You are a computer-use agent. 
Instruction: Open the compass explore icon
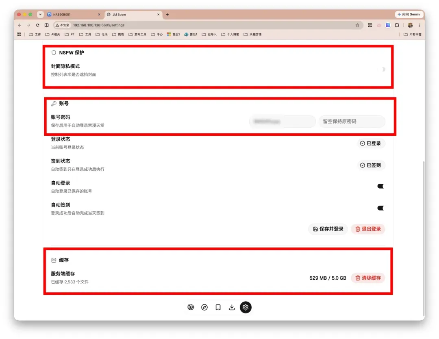(204, 307)
